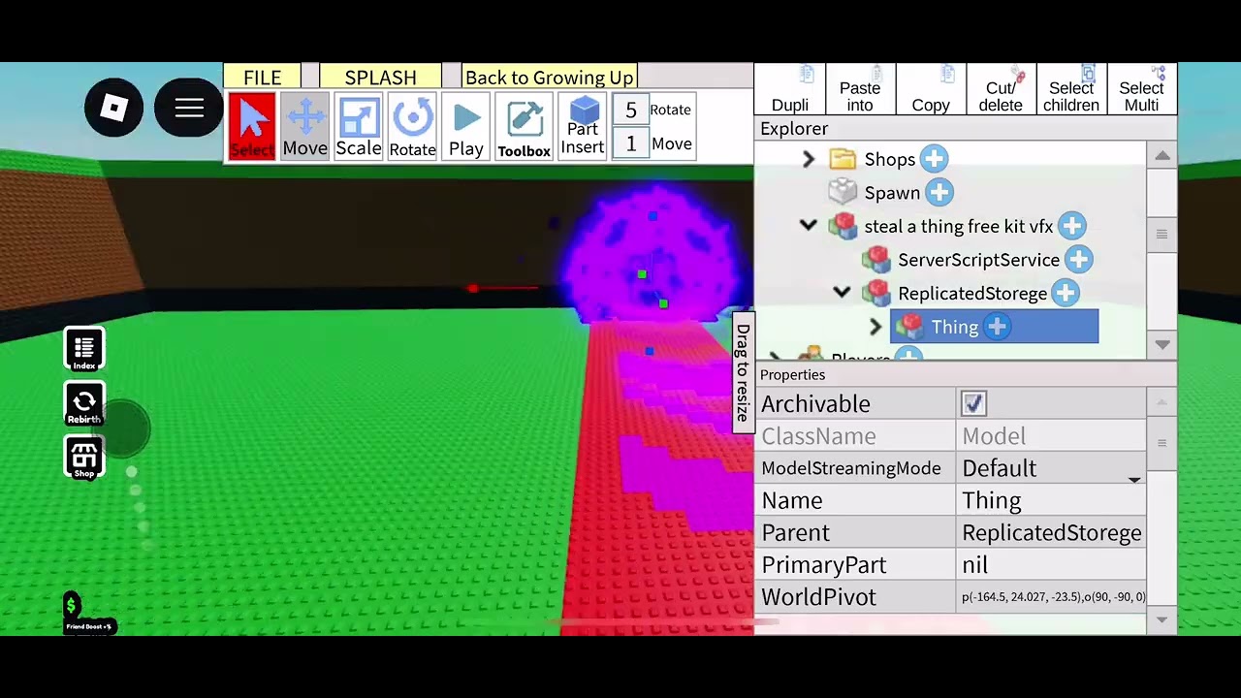Click the Cut/delete button
1241x698 pixels.
pyautogui.click(x=1001, y=90)
